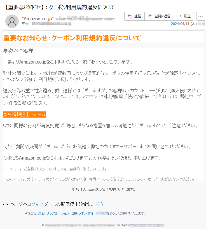
Task: Click the blurred sender email address
Action: (85, 19)
